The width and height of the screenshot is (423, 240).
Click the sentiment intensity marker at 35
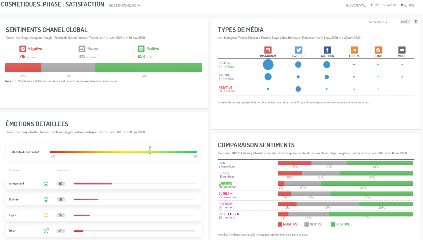tap(150, 152)
